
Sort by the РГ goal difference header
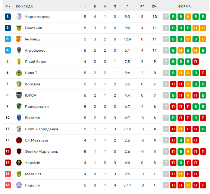coord(142,6)
